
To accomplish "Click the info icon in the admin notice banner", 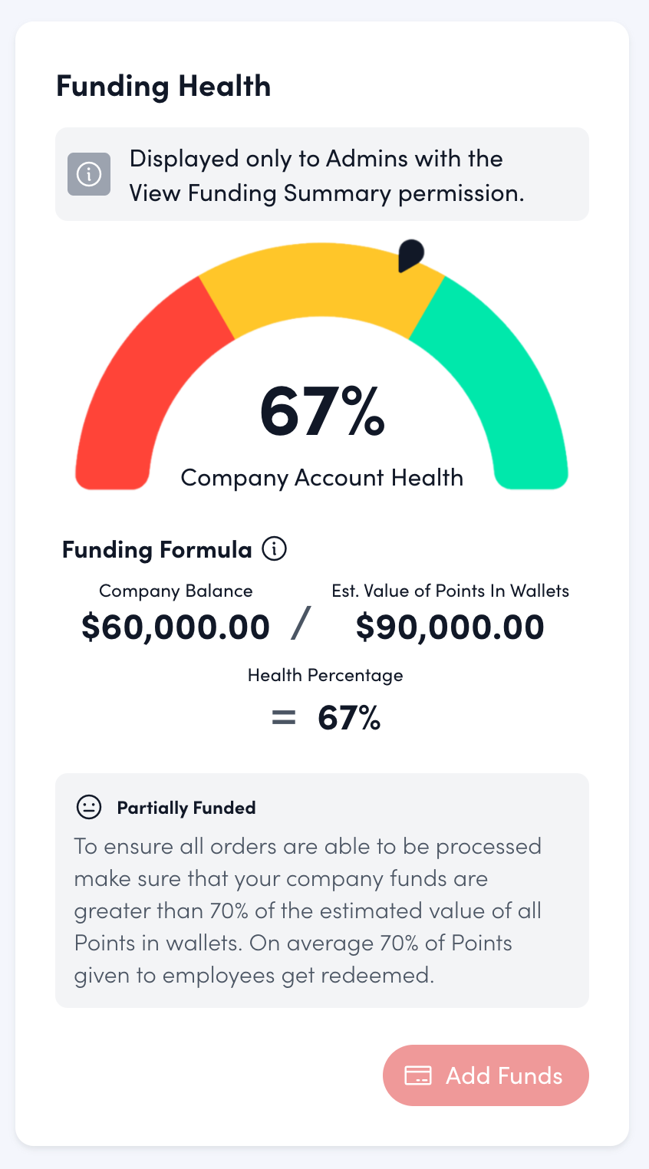I will click(x=89, y=174).
